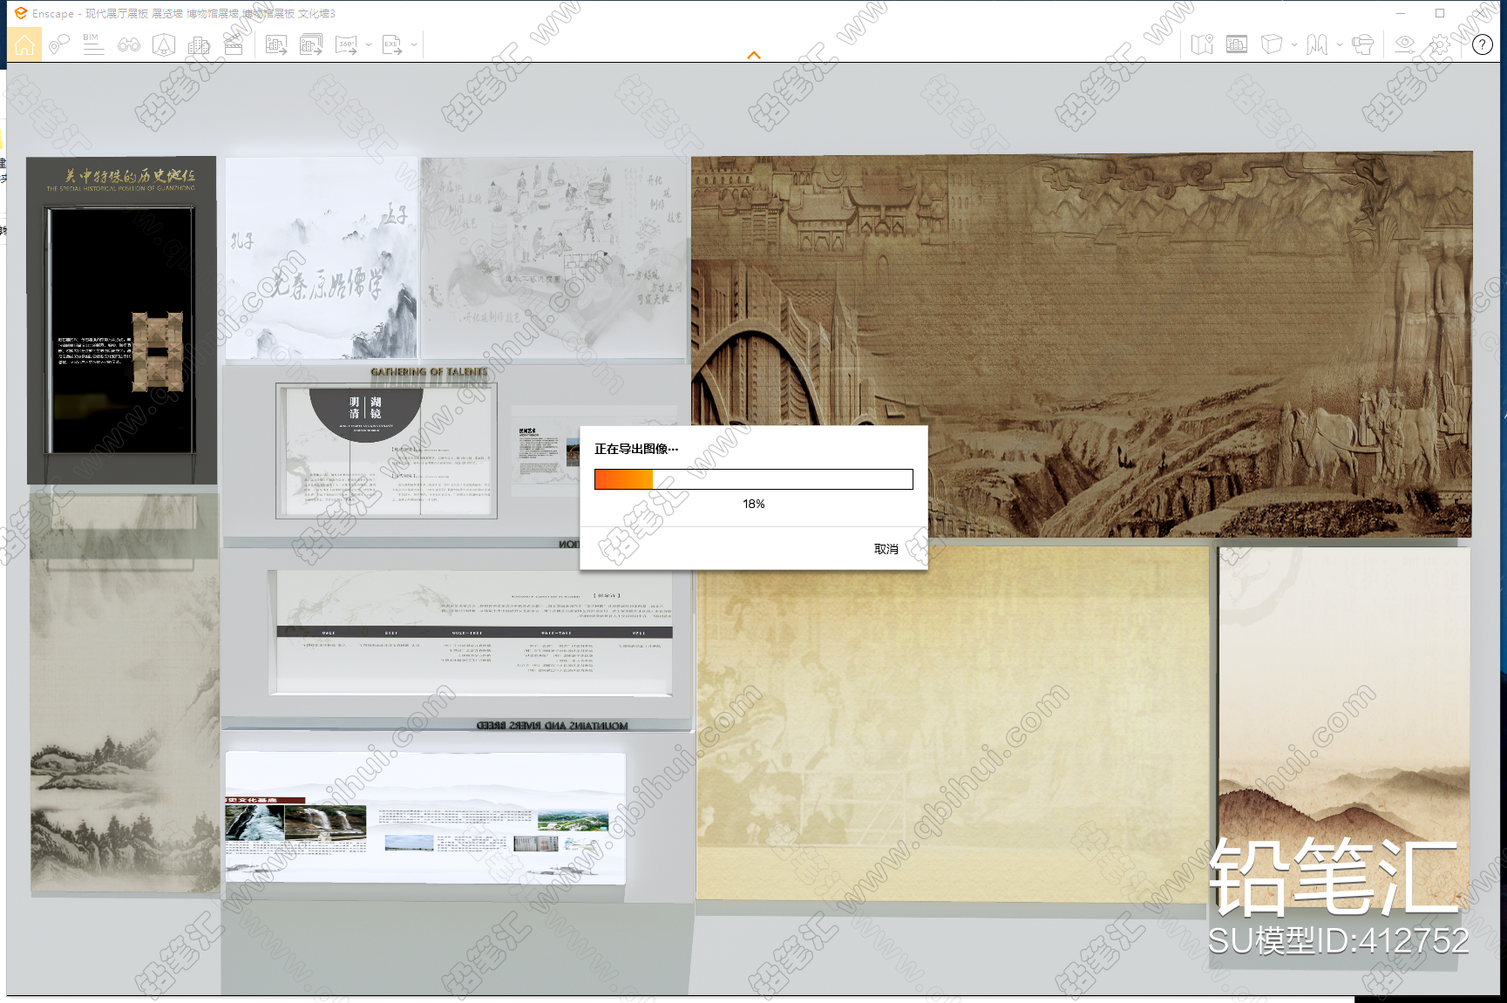
Task: Click the 18% progress text
Action: (754, 505)
